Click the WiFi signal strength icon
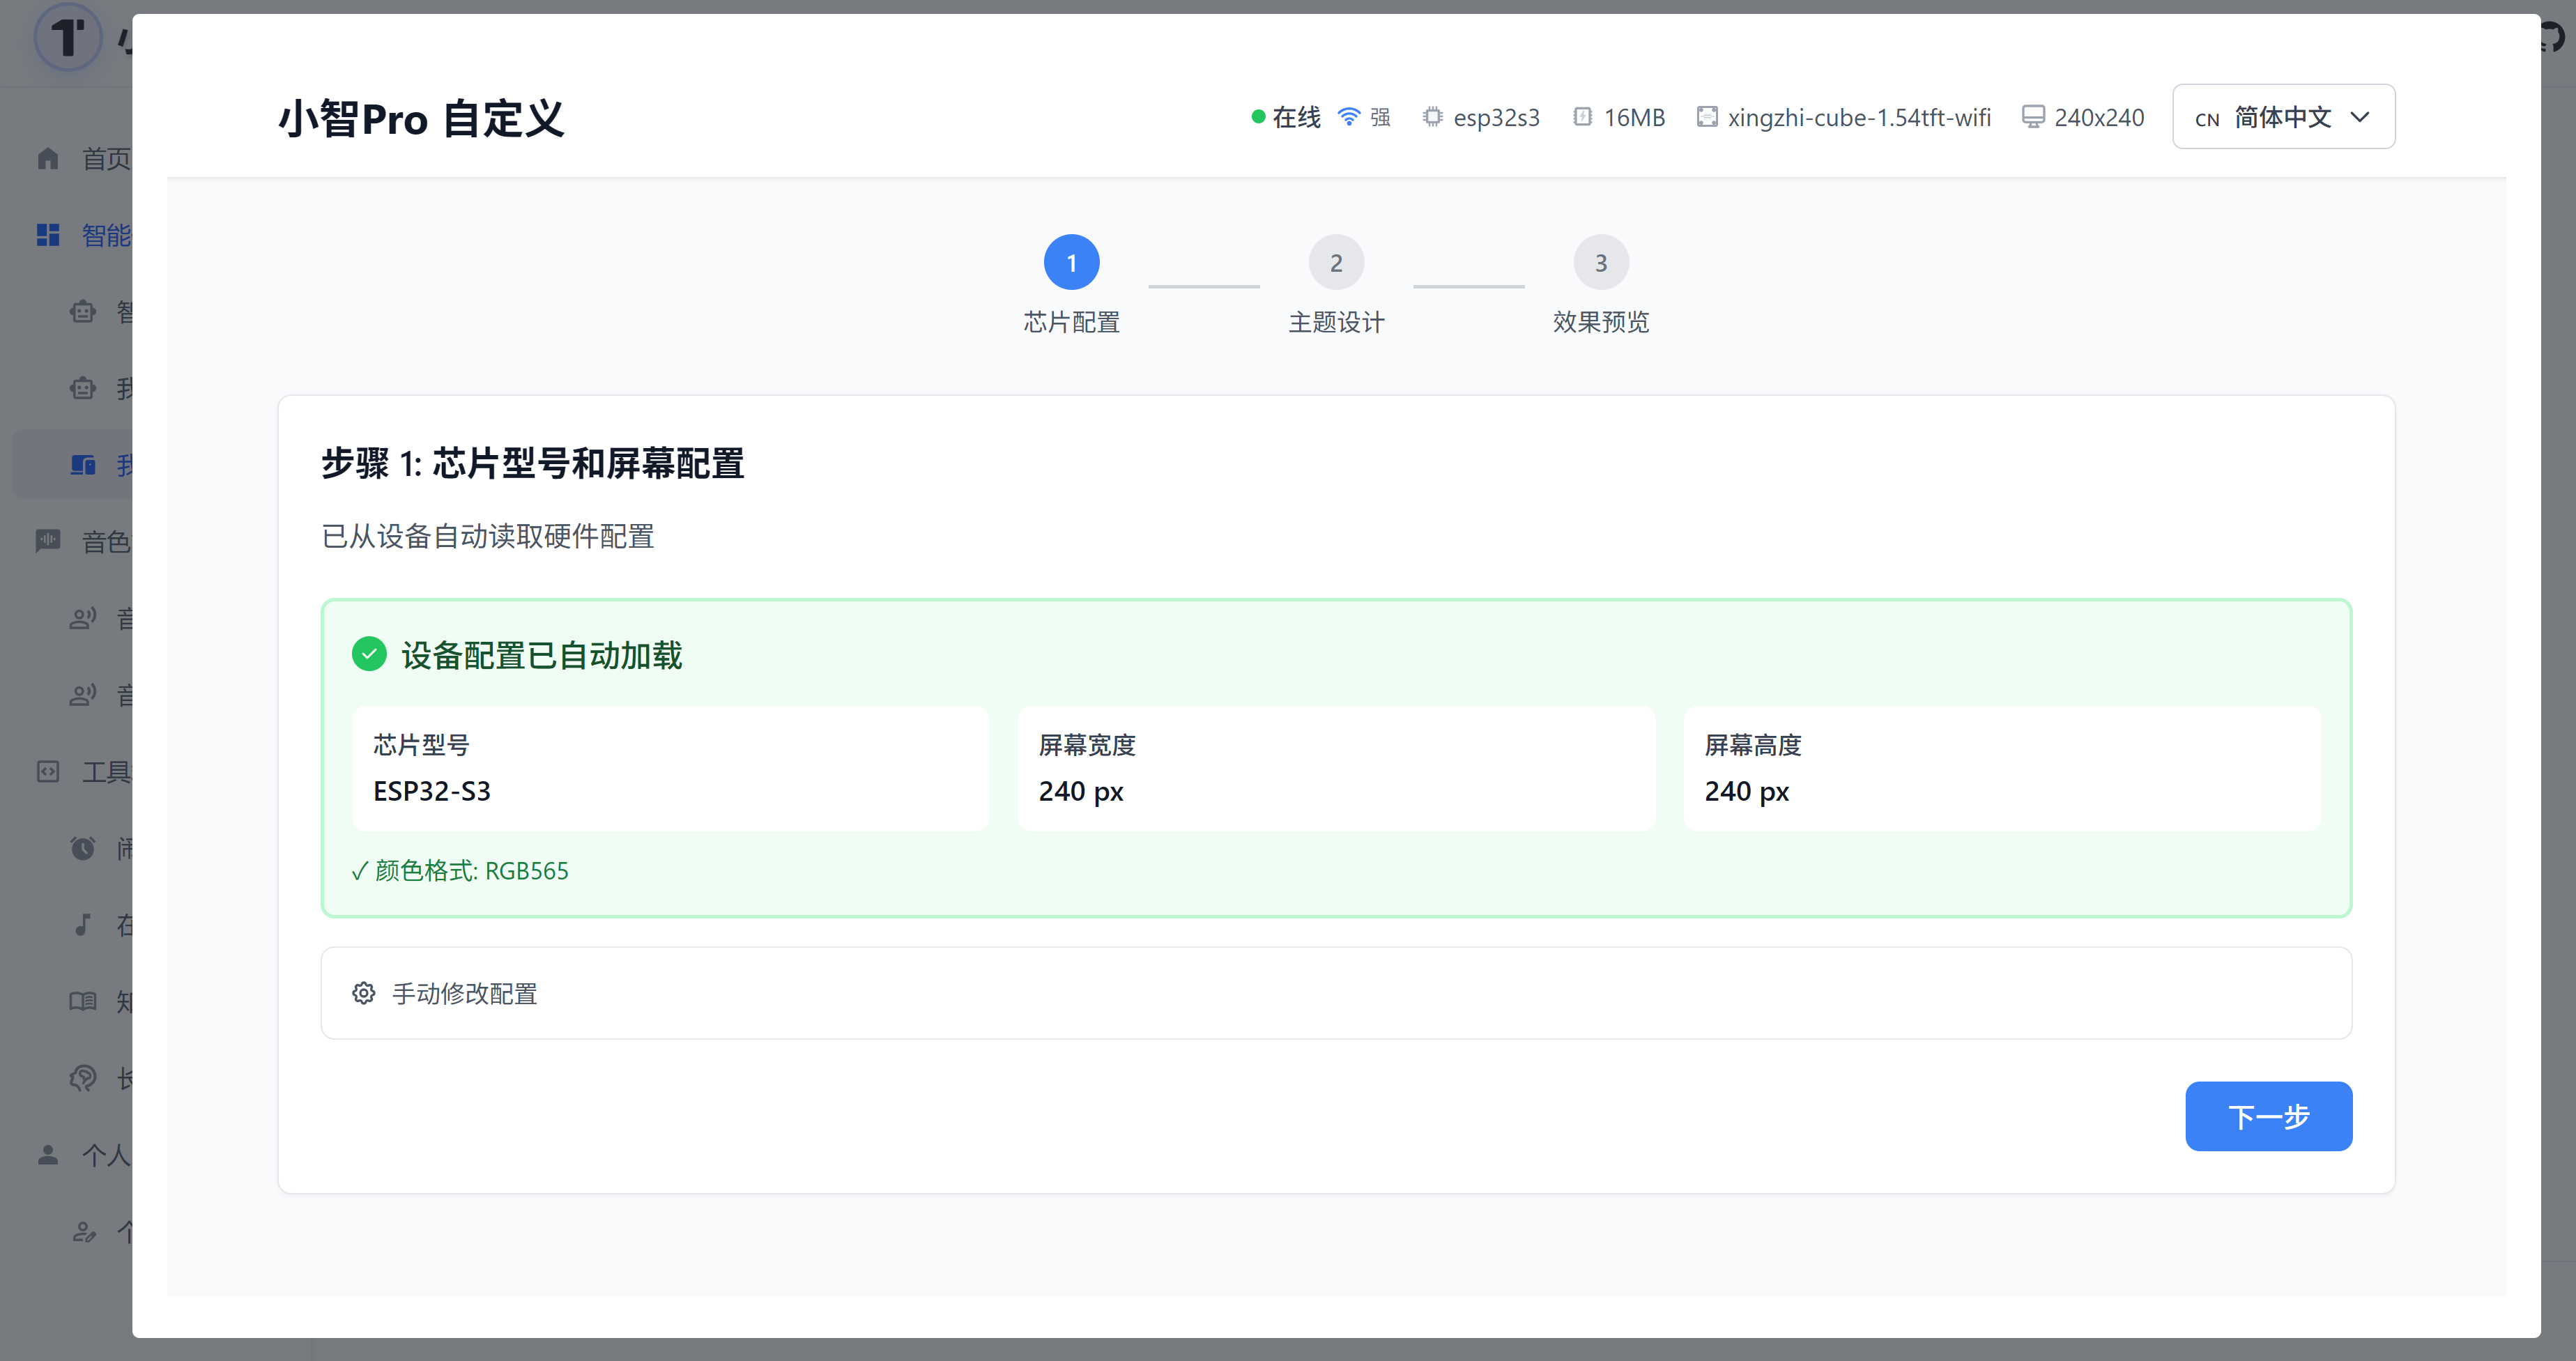Image resolution: width=2576 pixels, height=1361 pixels. click(1349, 117)
